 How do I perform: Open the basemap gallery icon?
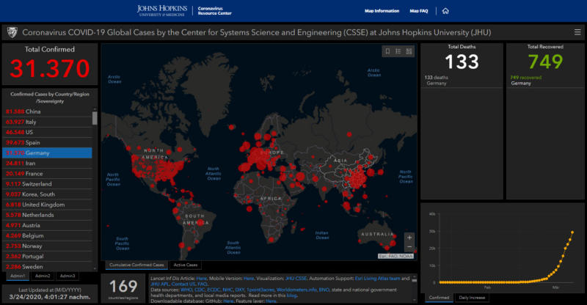coord(408,51)
